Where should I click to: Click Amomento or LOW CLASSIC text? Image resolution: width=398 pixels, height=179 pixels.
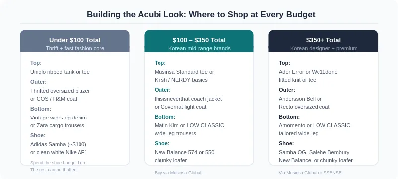[x=314, y=125]
